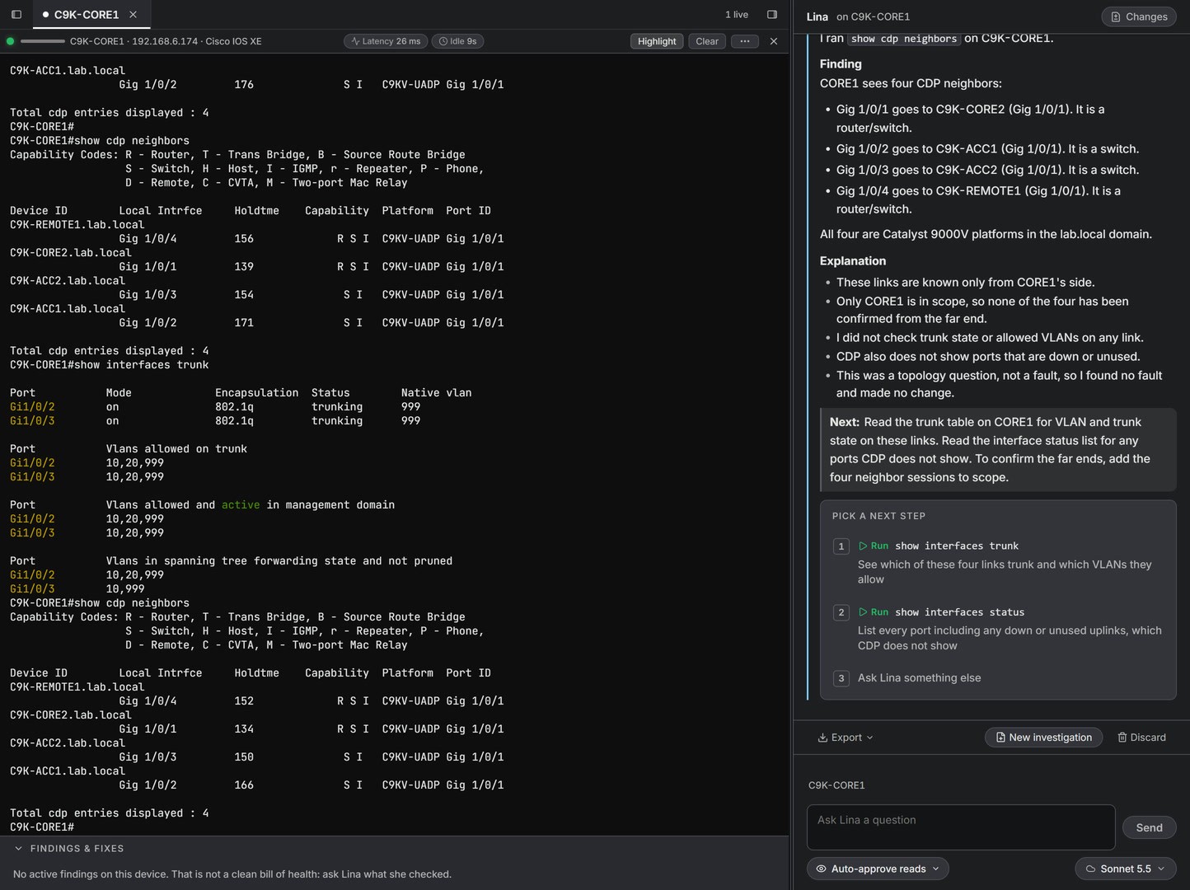Click Total cdp entries displayed : 4 at bottom

click(x=110, y=813)
